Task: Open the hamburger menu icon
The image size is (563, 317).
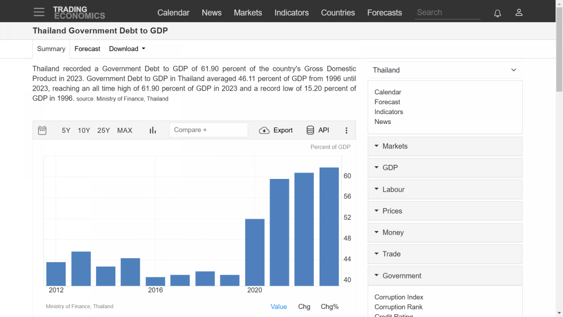Action: 39,12
